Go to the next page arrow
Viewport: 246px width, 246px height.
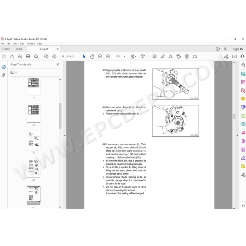click(x=54, y=57)
